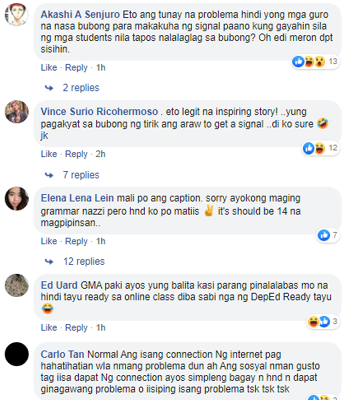Viewport: 364px width, 400px height.
Task: Like Elena Lena Lein's comment
Action: pyautogui.click(x=49, y=241)
